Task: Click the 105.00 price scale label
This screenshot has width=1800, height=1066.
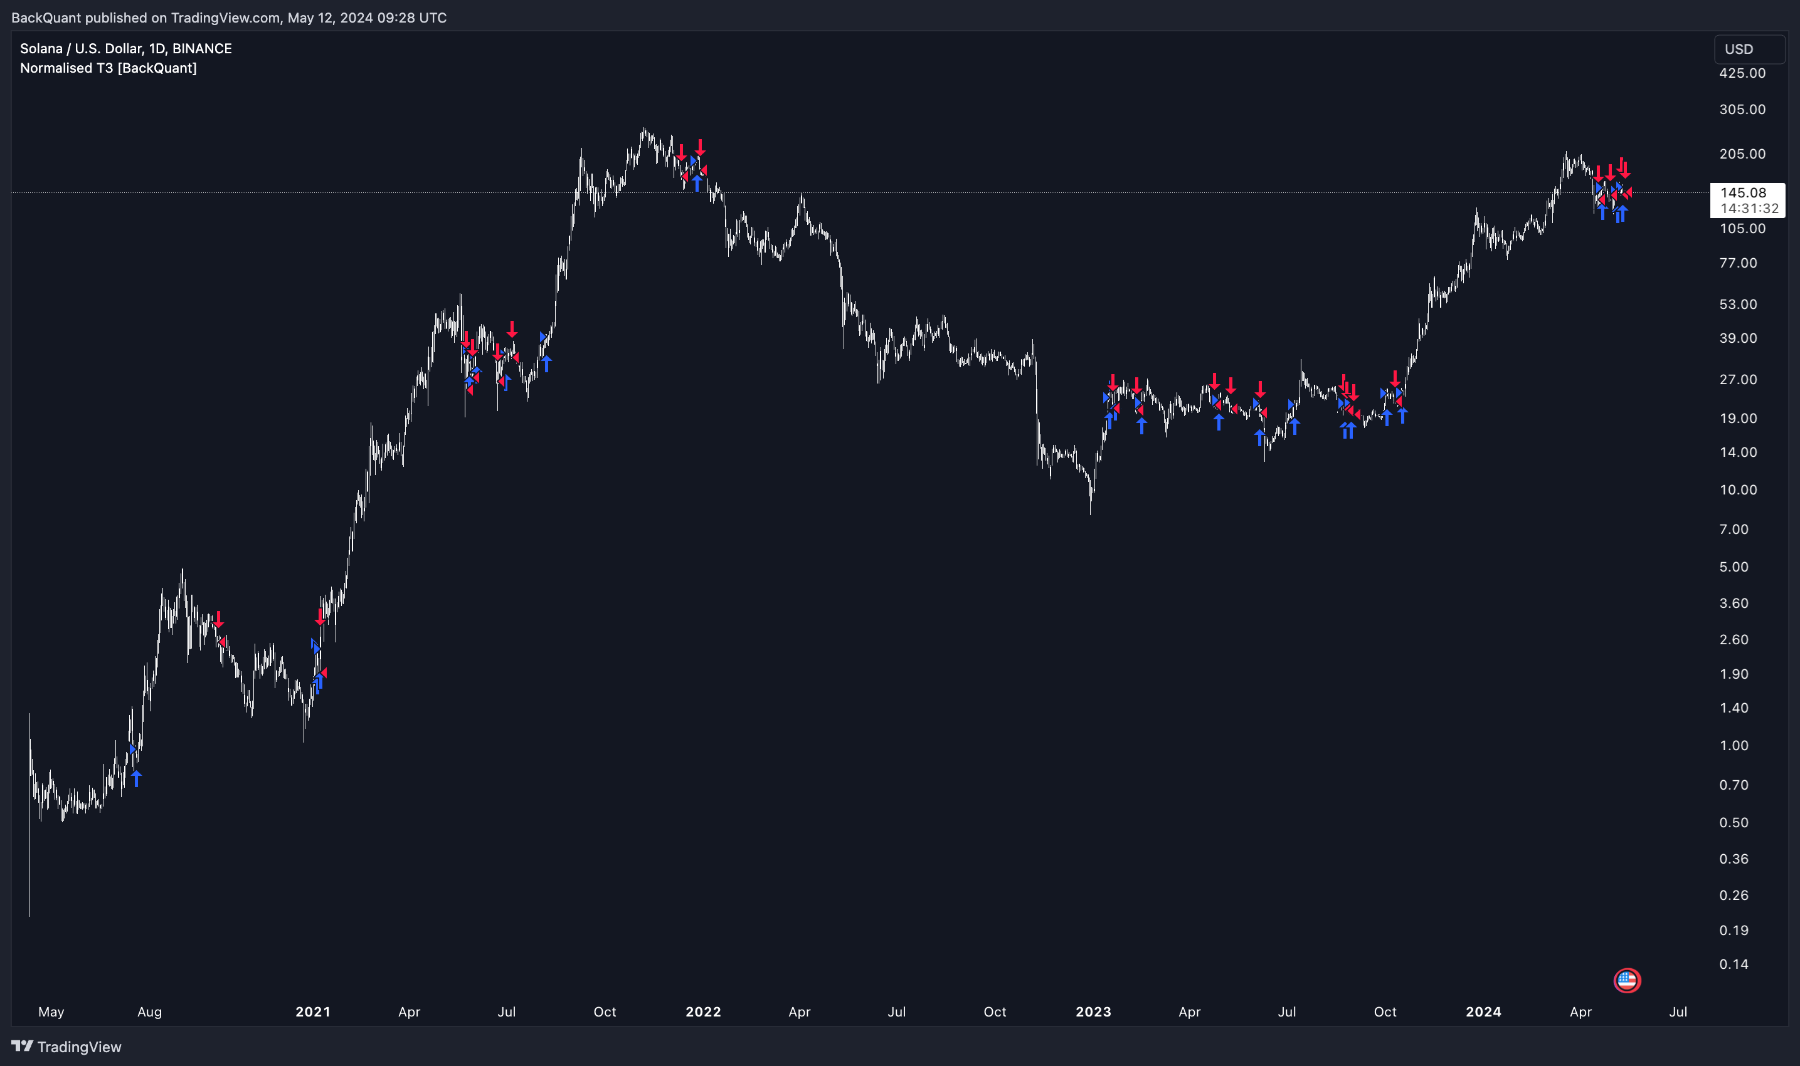Action: click(x=1742, y=228)
